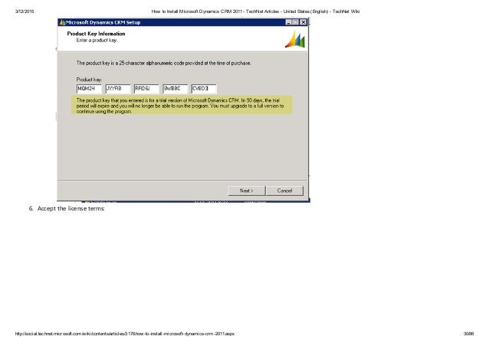
Task: Select the first product key field MQM2H
Action: coord(89,89)
